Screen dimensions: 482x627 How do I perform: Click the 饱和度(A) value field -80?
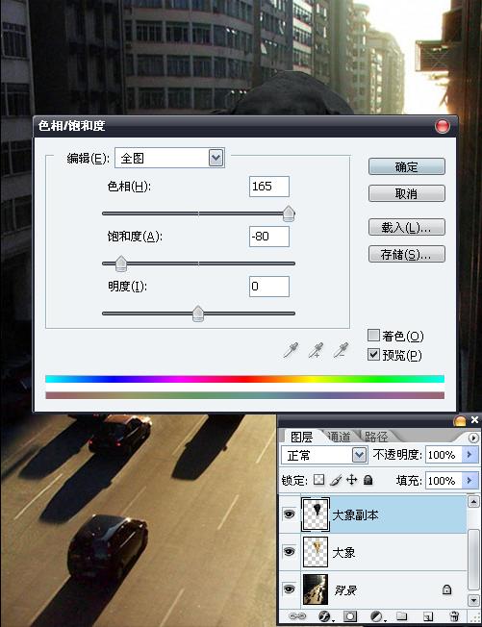coord(269,237)
